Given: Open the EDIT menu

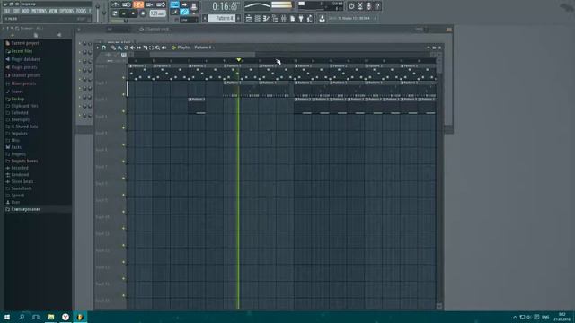Looking at the screenshot, I should click(x=16, y=11).
